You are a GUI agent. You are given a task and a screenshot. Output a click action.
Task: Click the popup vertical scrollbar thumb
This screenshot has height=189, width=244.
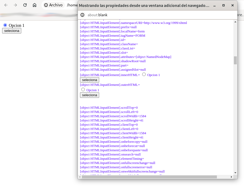coord(235,60)
